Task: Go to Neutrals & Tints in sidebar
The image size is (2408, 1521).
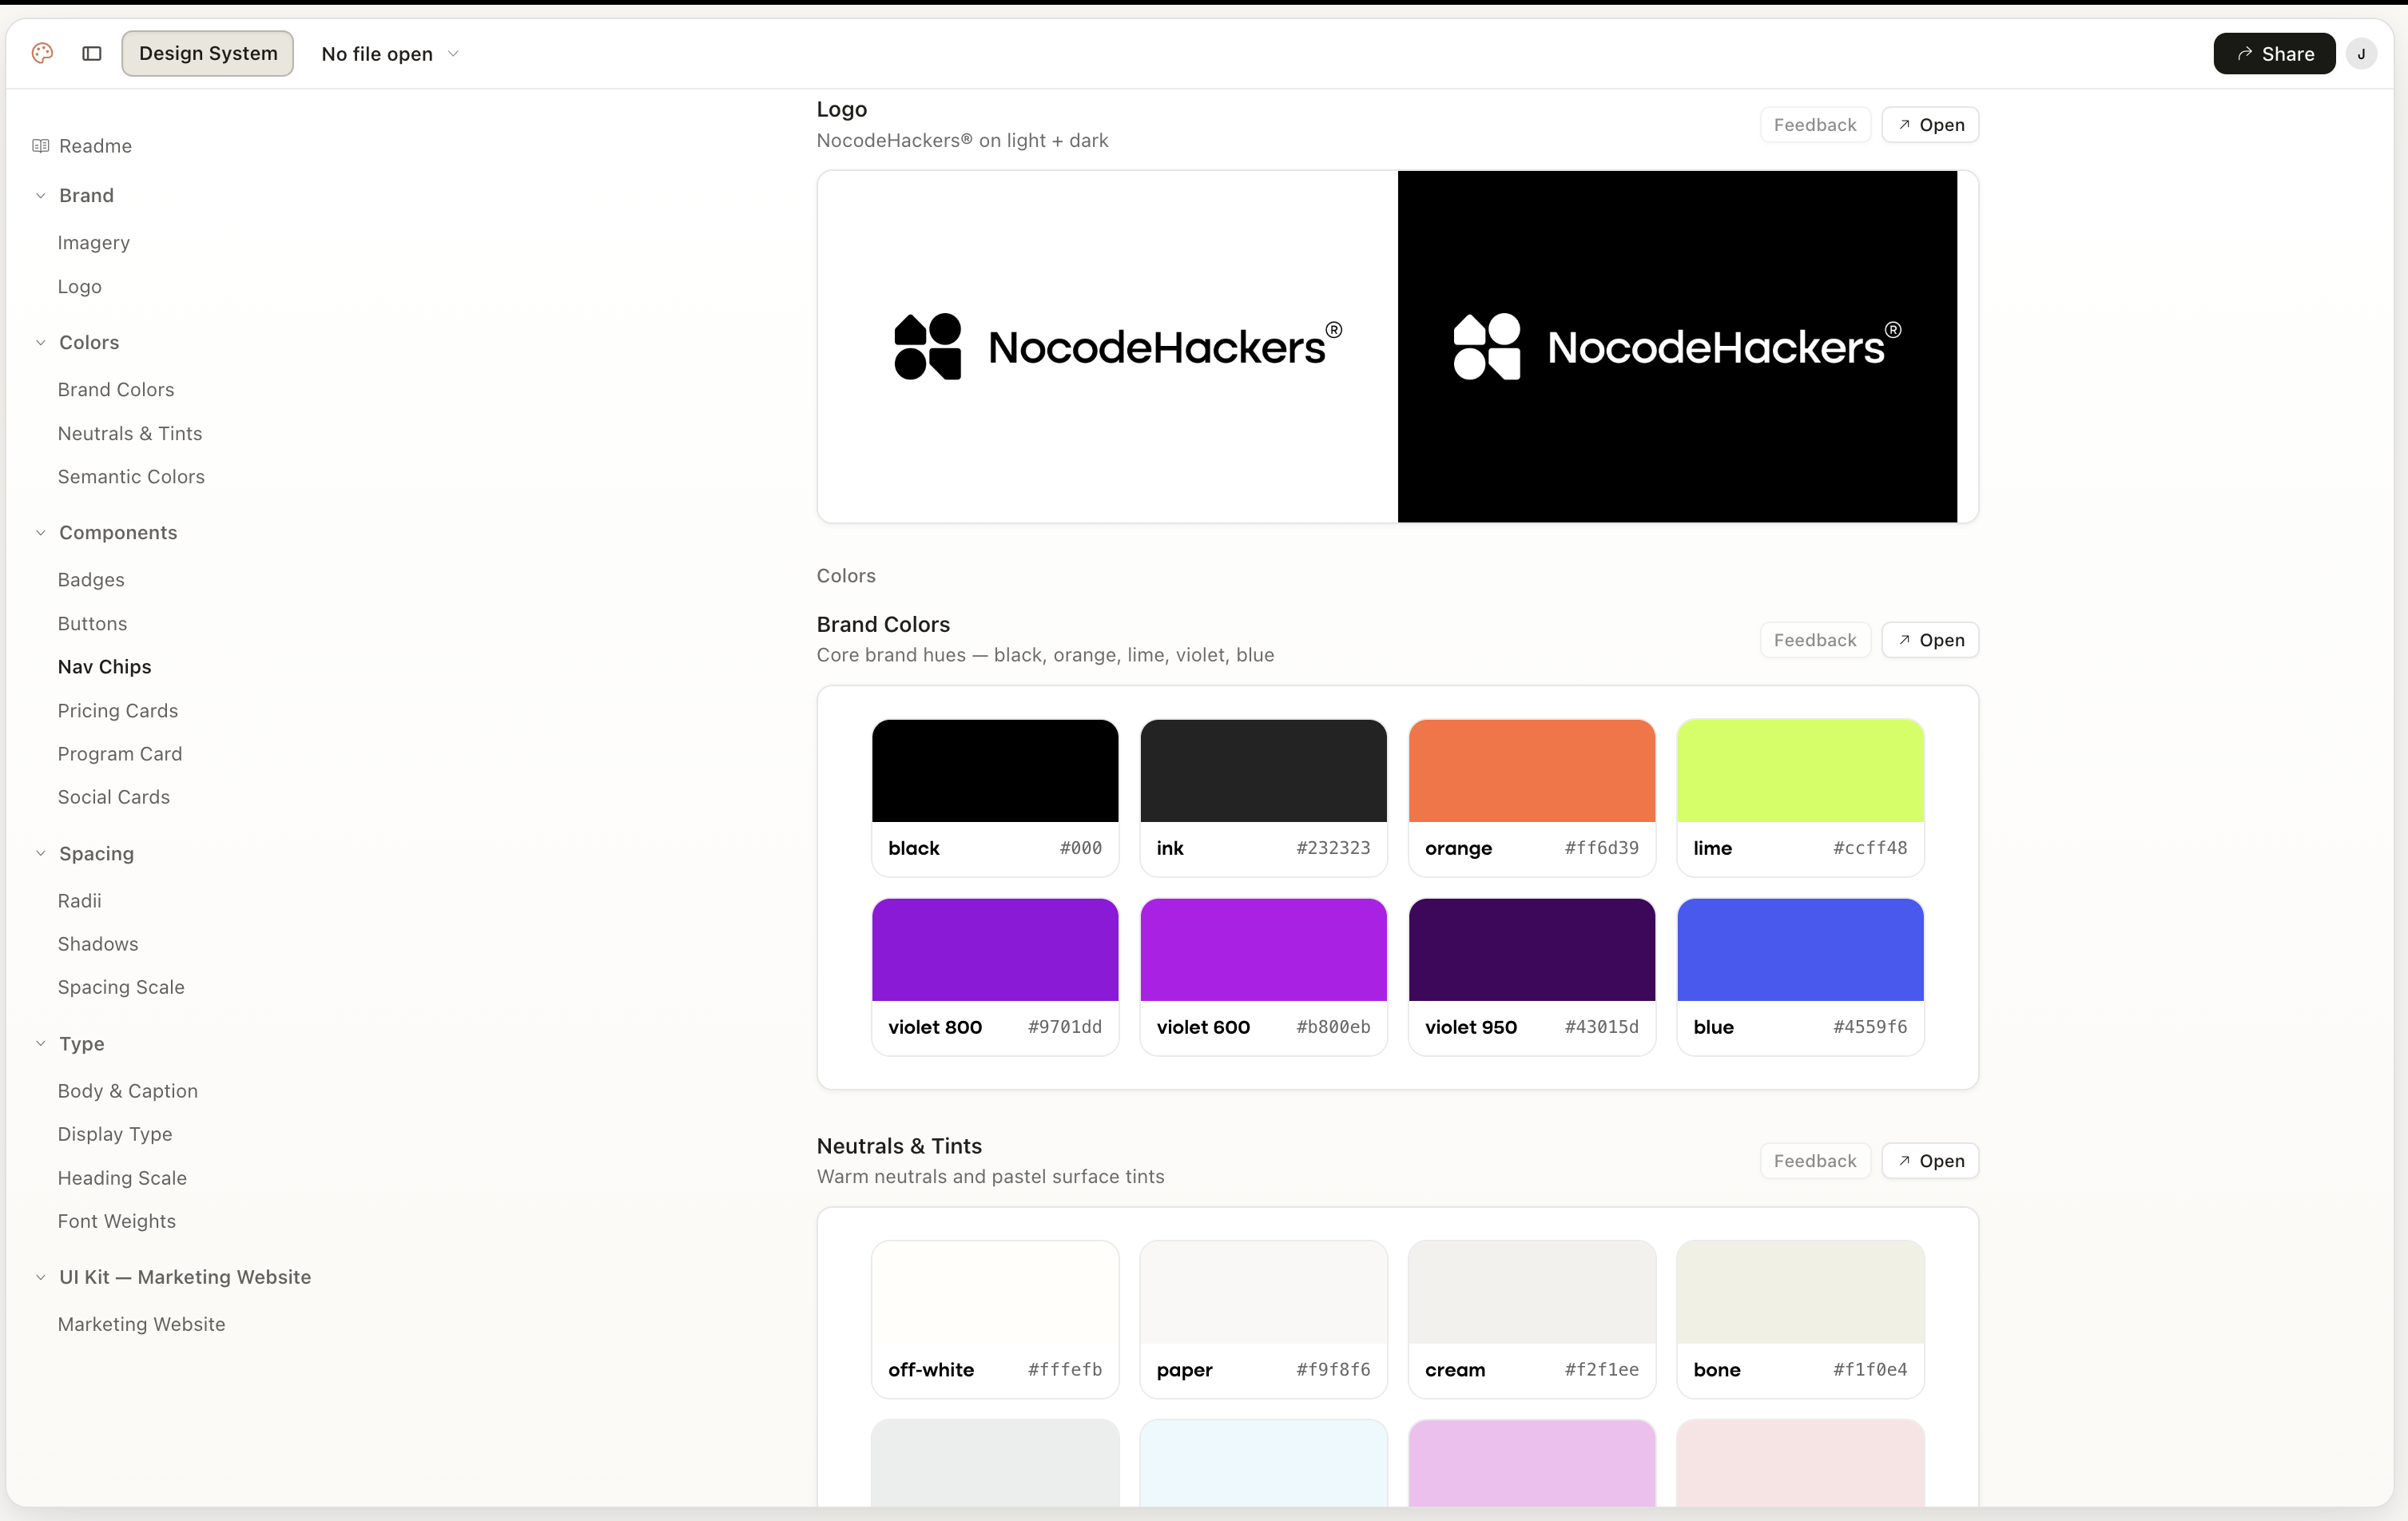Action: (x=130, y=434)
